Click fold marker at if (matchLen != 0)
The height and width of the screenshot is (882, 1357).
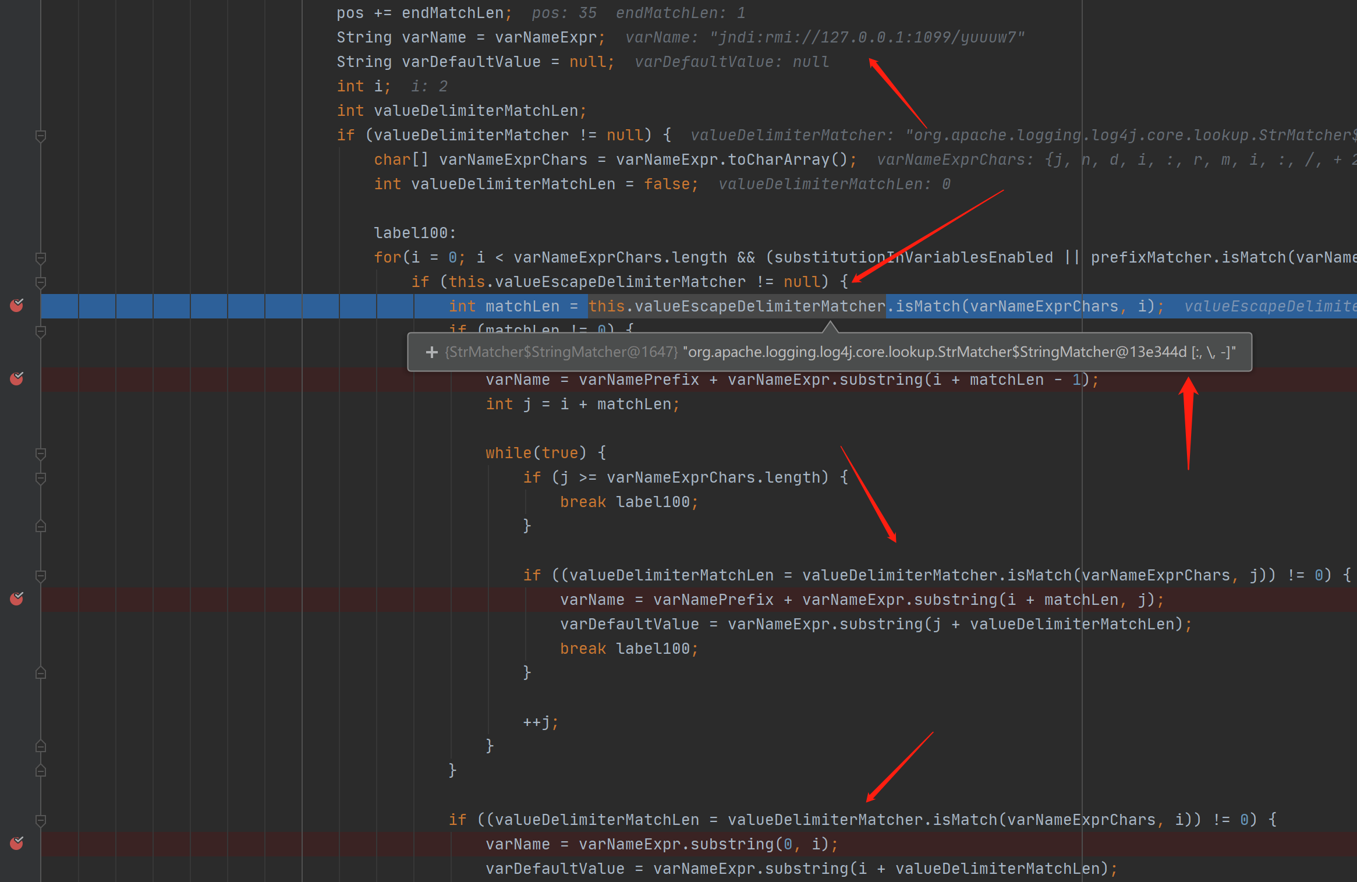41,331
